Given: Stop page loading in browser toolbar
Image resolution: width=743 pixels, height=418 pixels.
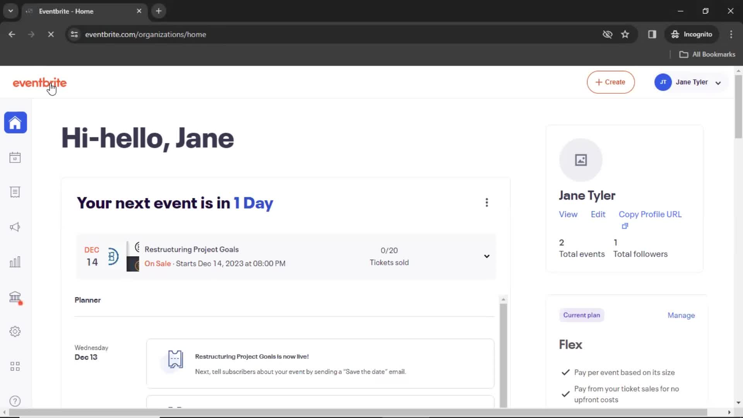Looking at the screenshot, I should click(x=51, y=34).
